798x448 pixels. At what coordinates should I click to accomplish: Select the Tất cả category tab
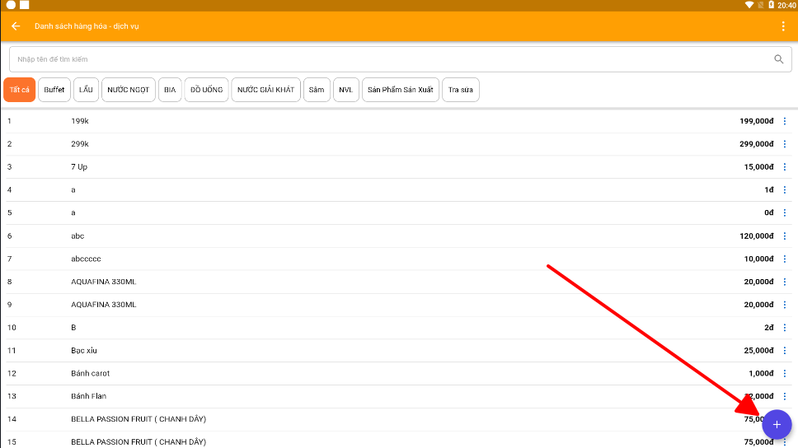19,90
